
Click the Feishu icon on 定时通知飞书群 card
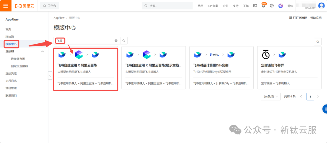tap(282, 55)
